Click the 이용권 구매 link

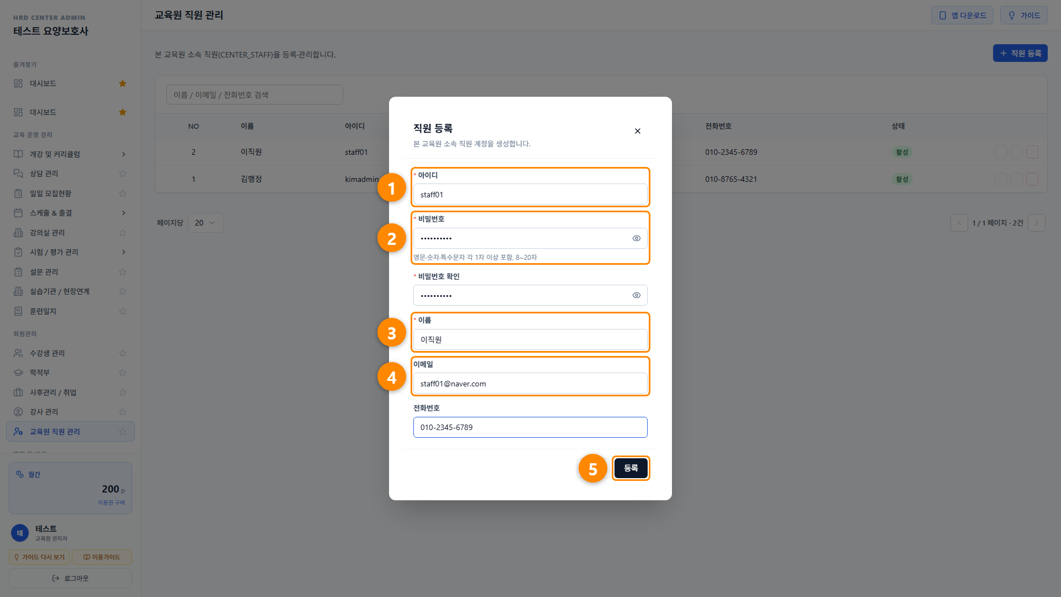point(111,502)
